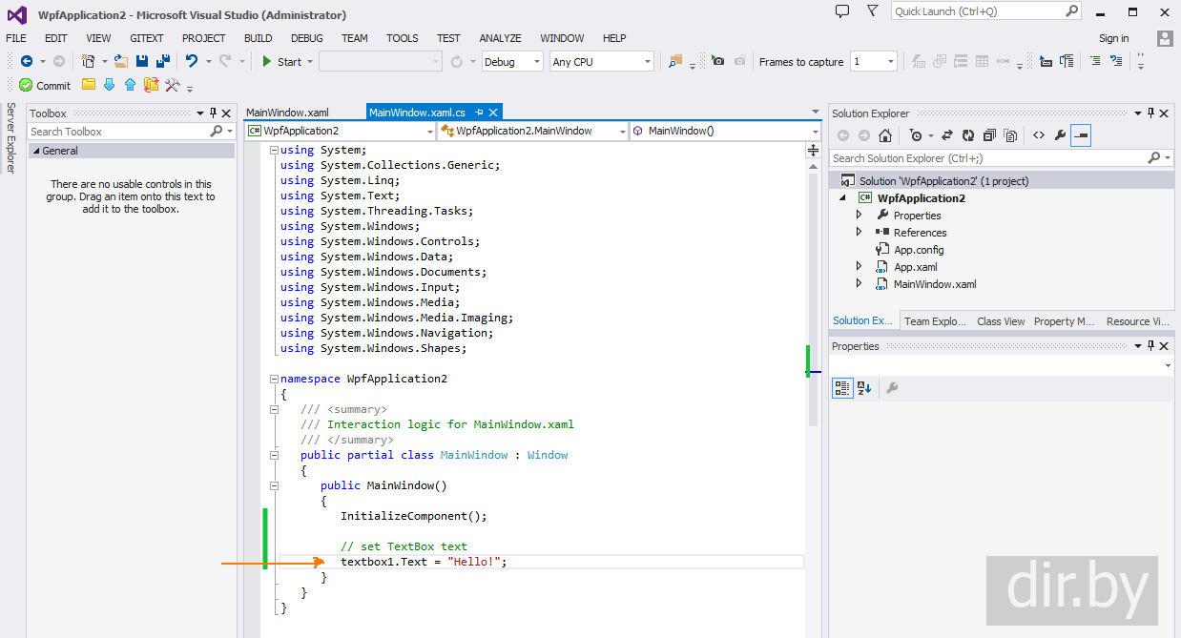The height and width of the screenshot is (638, 1181).
Task: Click the View Code icon in Solution Explorer
Action: pyautogui.click(x=1039, y=135)
